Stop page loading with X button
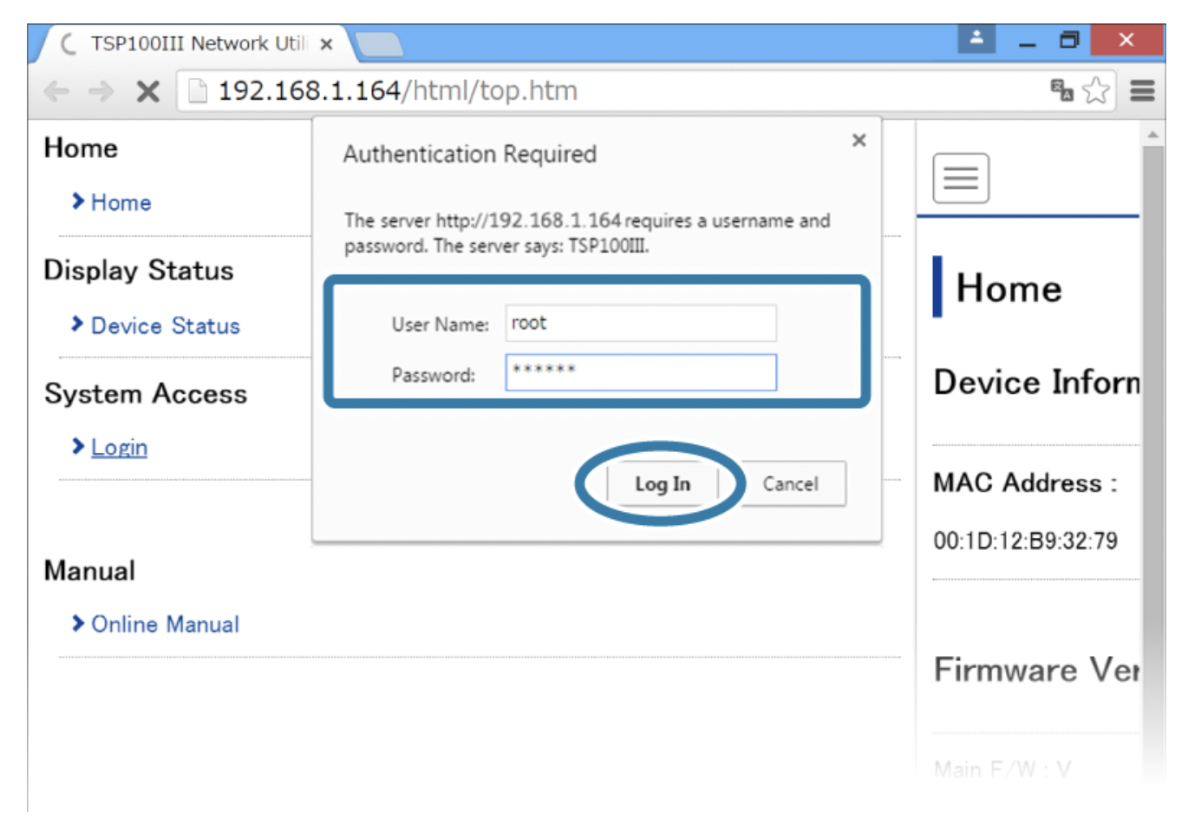The height and width of the screenshot is (833, 1188). 148,91
